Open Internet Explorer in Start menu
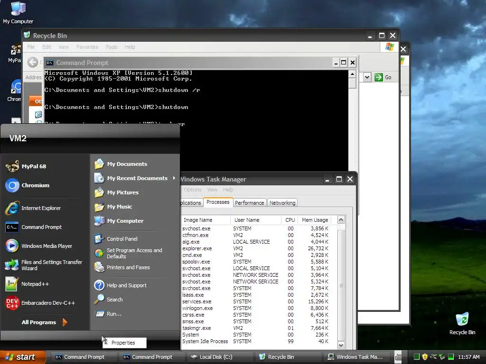The image size is (486, 364). click(33, 208)
